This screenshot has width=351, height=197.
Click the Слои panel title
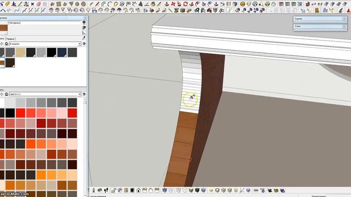[297, 26]
